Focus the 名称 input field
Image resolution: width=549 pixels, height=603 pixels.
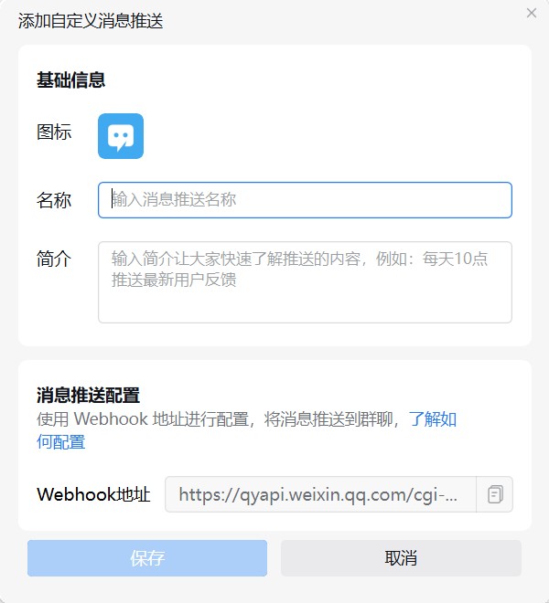tap(305, 200)
